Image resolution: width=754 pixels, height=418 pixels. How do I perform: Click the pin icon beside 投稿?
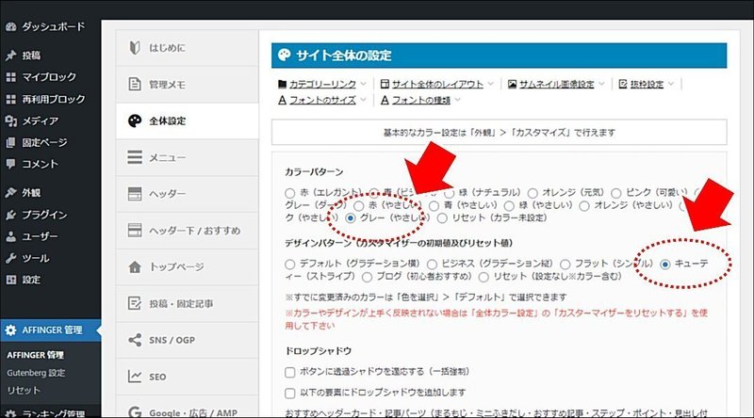(x=11, y=56)
